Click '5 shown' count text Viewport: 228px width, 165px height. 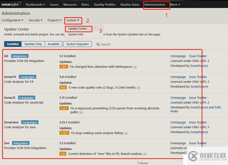(x=143, y=163)
